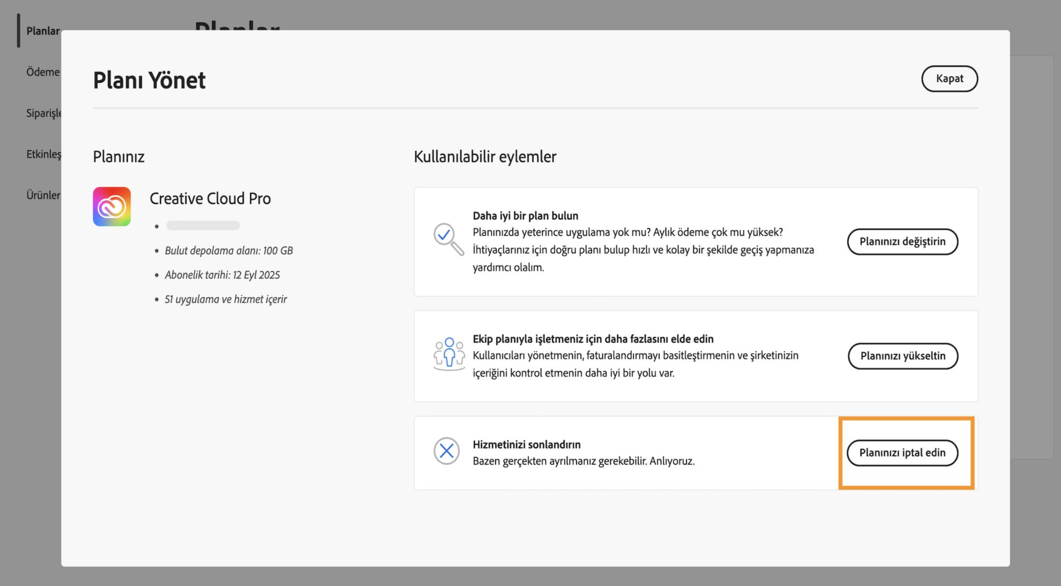Select Ödeme in the left sidebar
Screen dimensions: 1061x586
[43, 72]
